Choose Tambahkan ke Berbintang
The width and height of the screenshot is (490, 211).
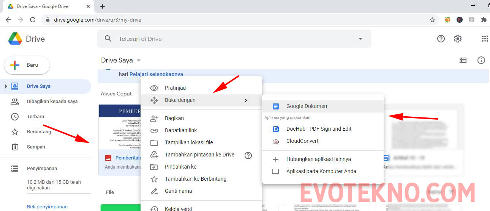[x=201, y=179]
